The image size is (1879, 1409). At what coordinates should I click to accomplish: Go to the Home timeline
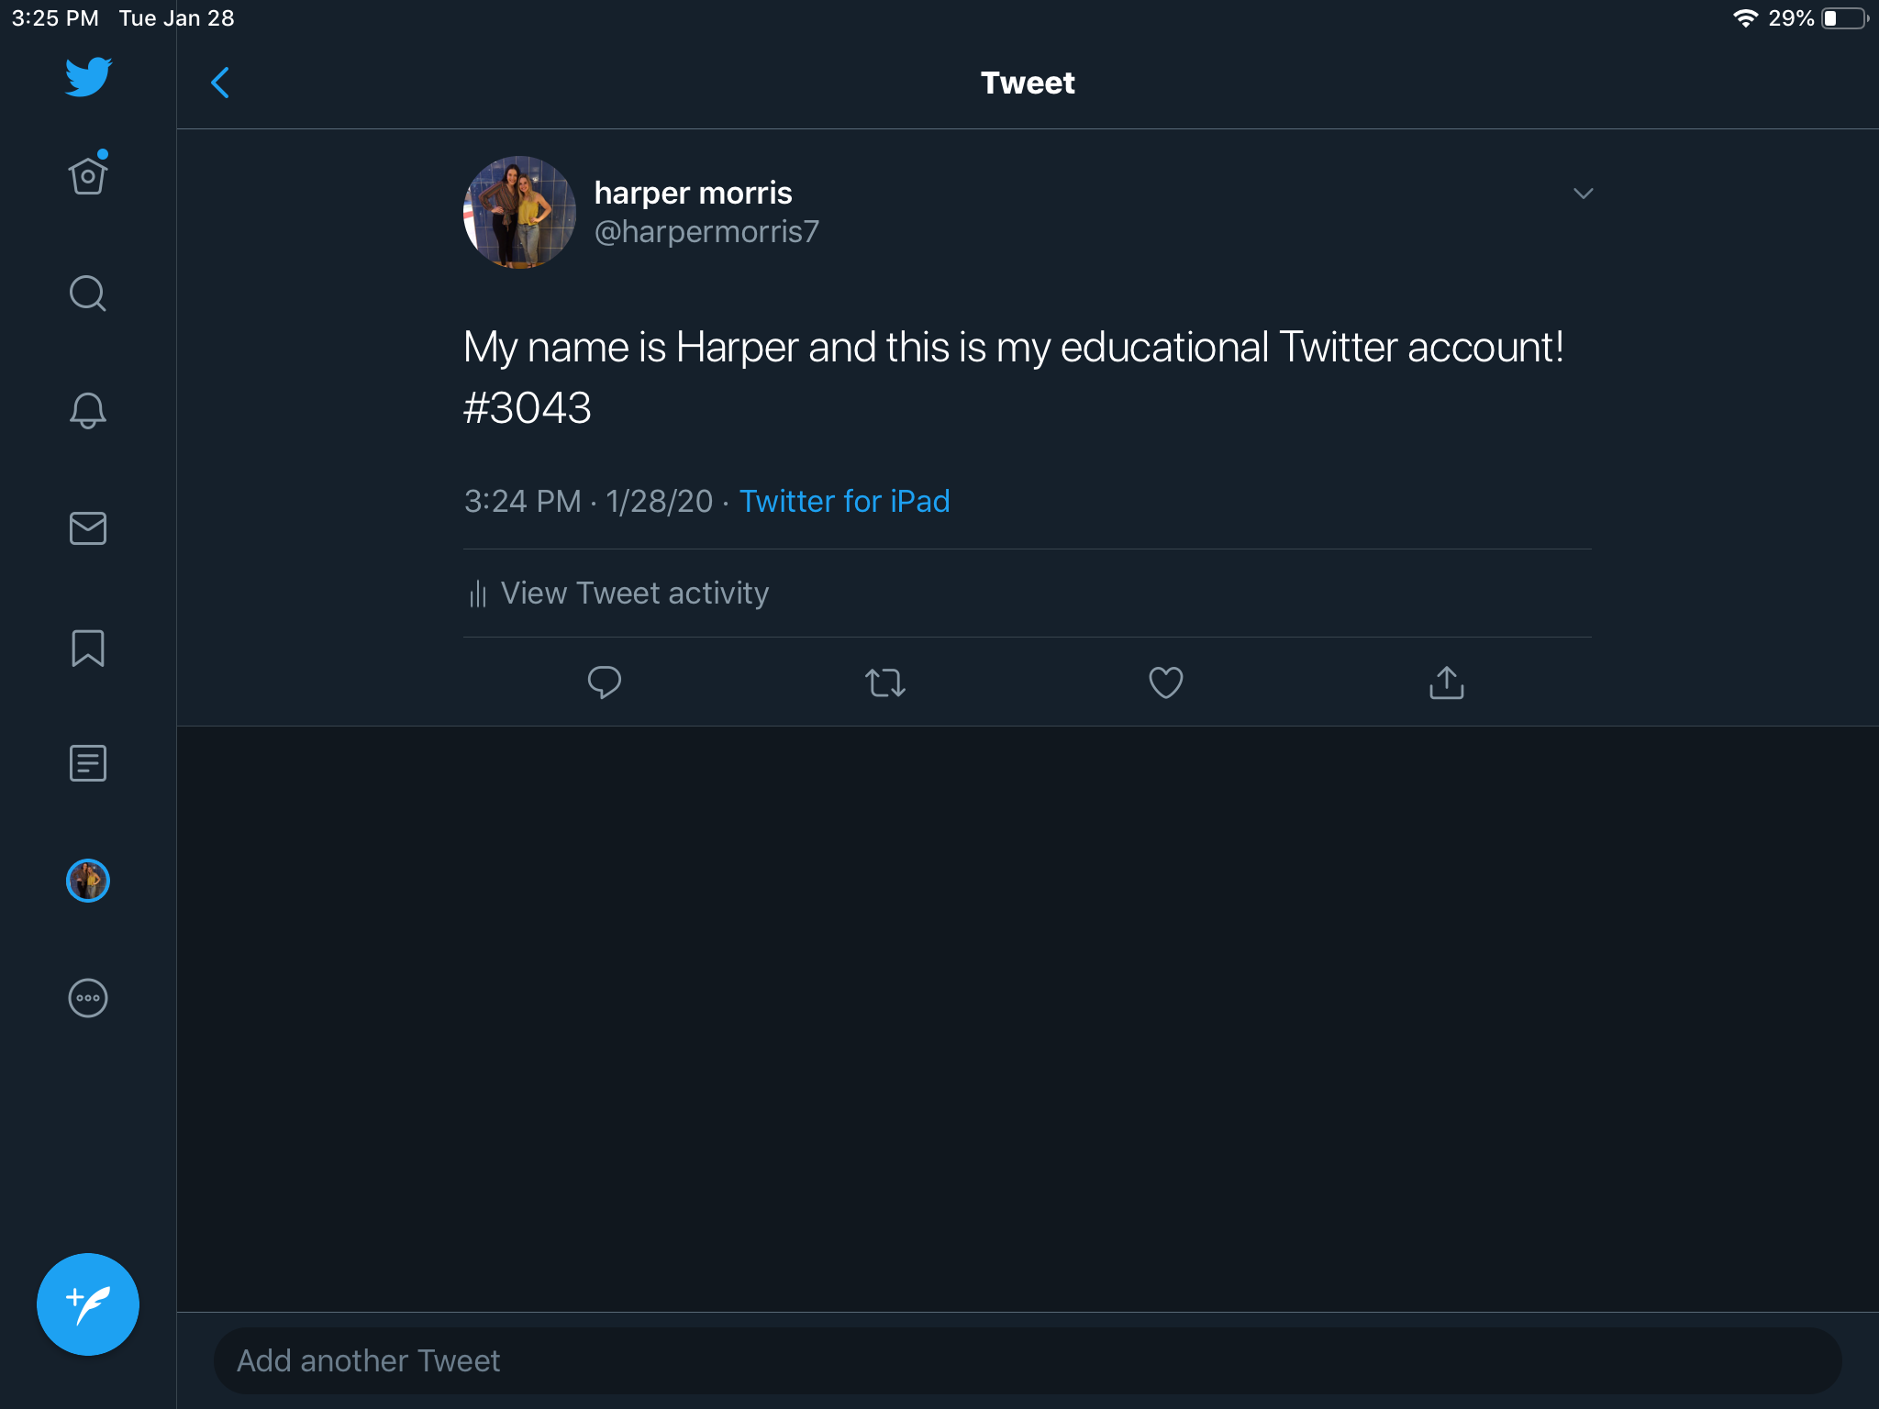[88, 175]
